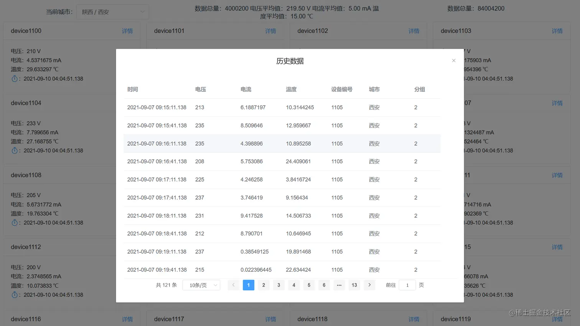
Task: Open 详情 for device1102
Action: (x=414, y=31)
